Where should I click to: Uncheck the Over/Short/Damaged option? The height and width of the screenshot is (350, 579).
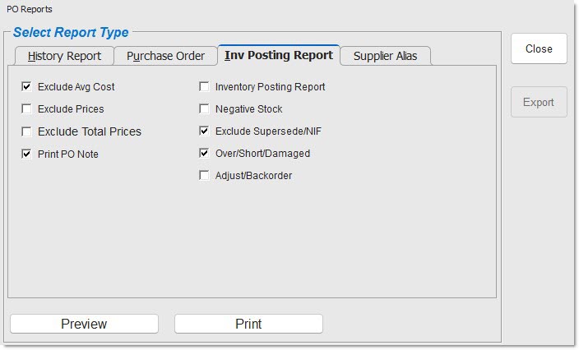click(205, 153)
